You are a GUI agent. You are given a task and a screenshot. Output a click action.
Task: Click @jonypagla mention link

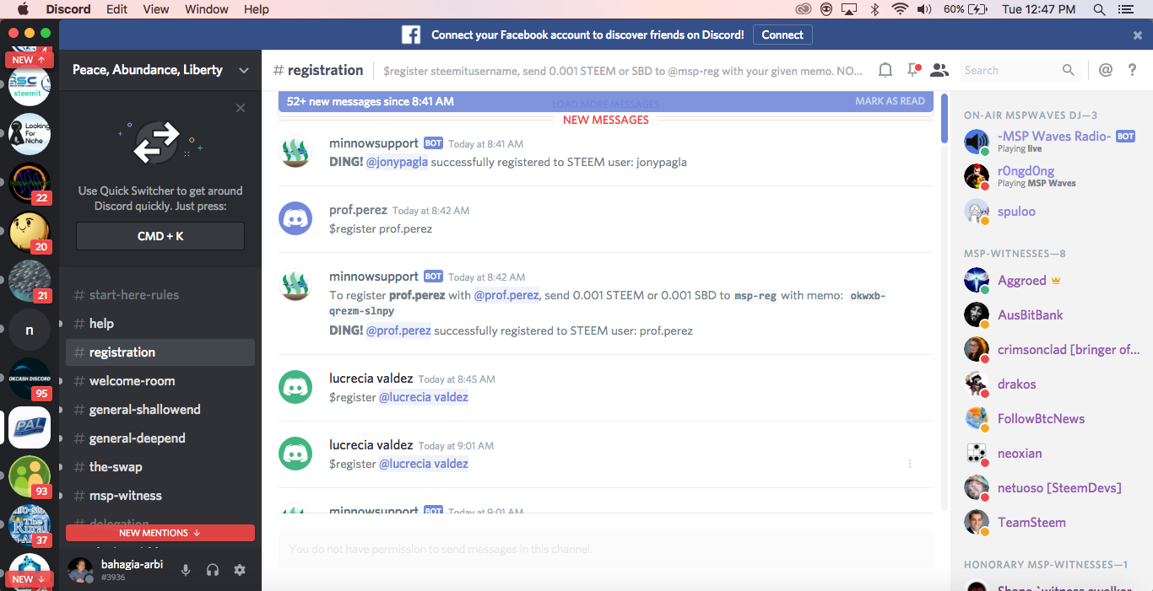coord(397,162)
